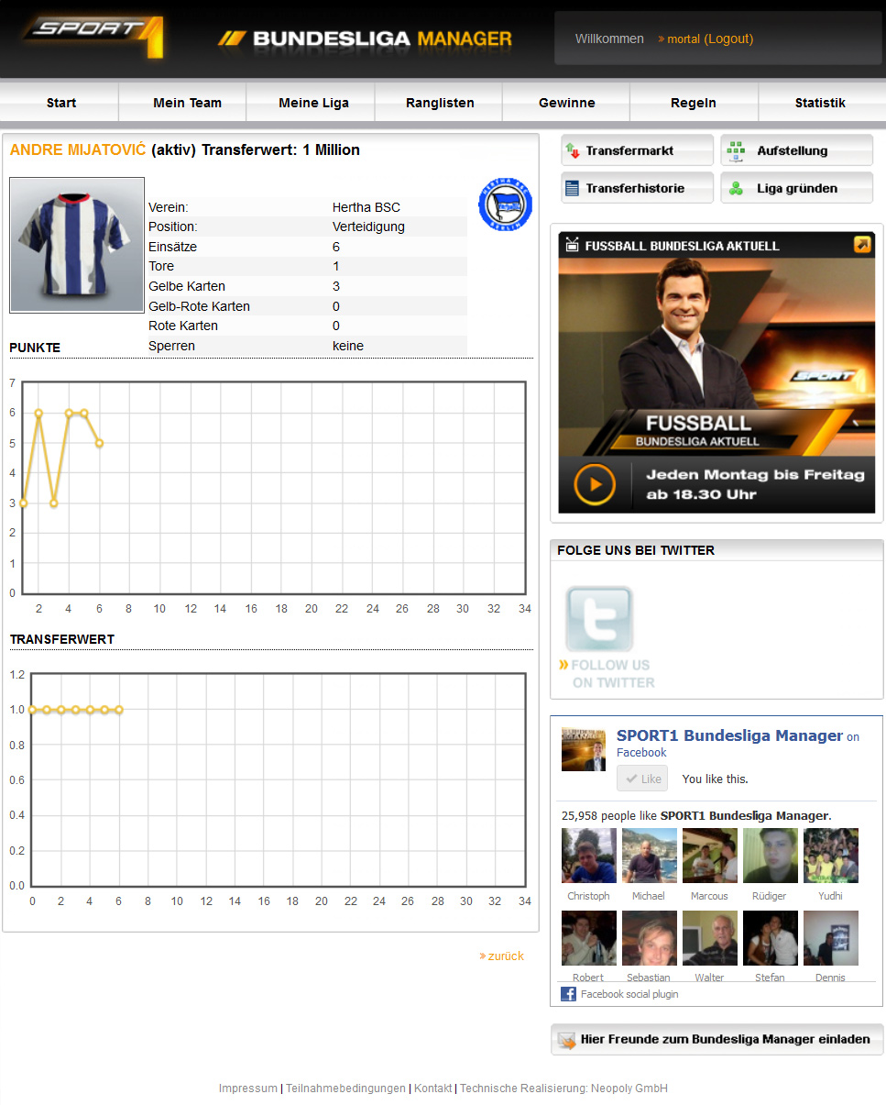Open the Aufstellung button
Image resolution: width=886 pixels, height=1105 pixels.
click(x=796, y=150)
